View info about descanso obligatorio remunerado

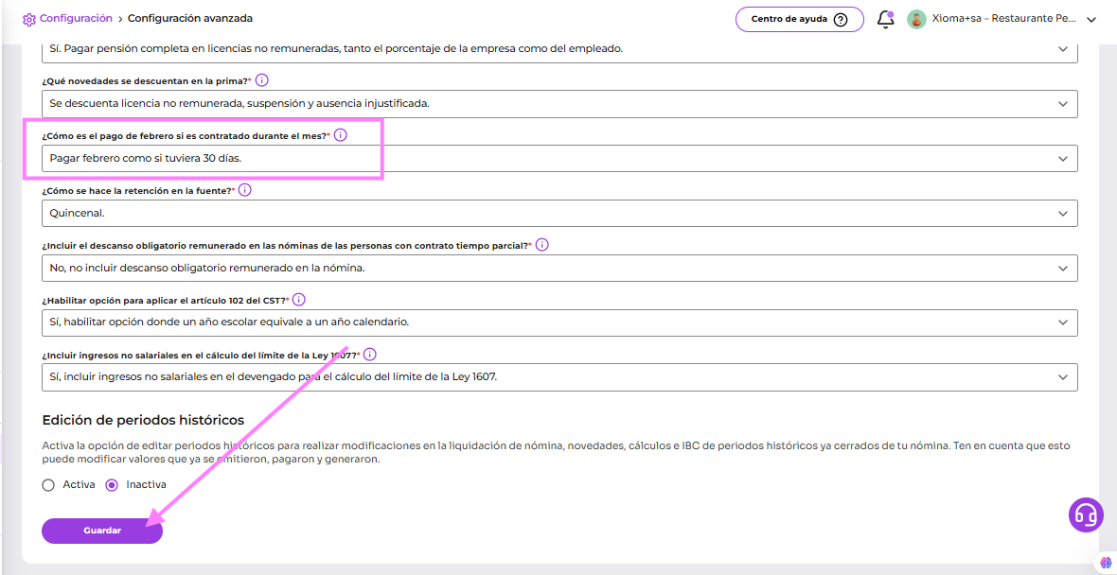click(542, 245)
